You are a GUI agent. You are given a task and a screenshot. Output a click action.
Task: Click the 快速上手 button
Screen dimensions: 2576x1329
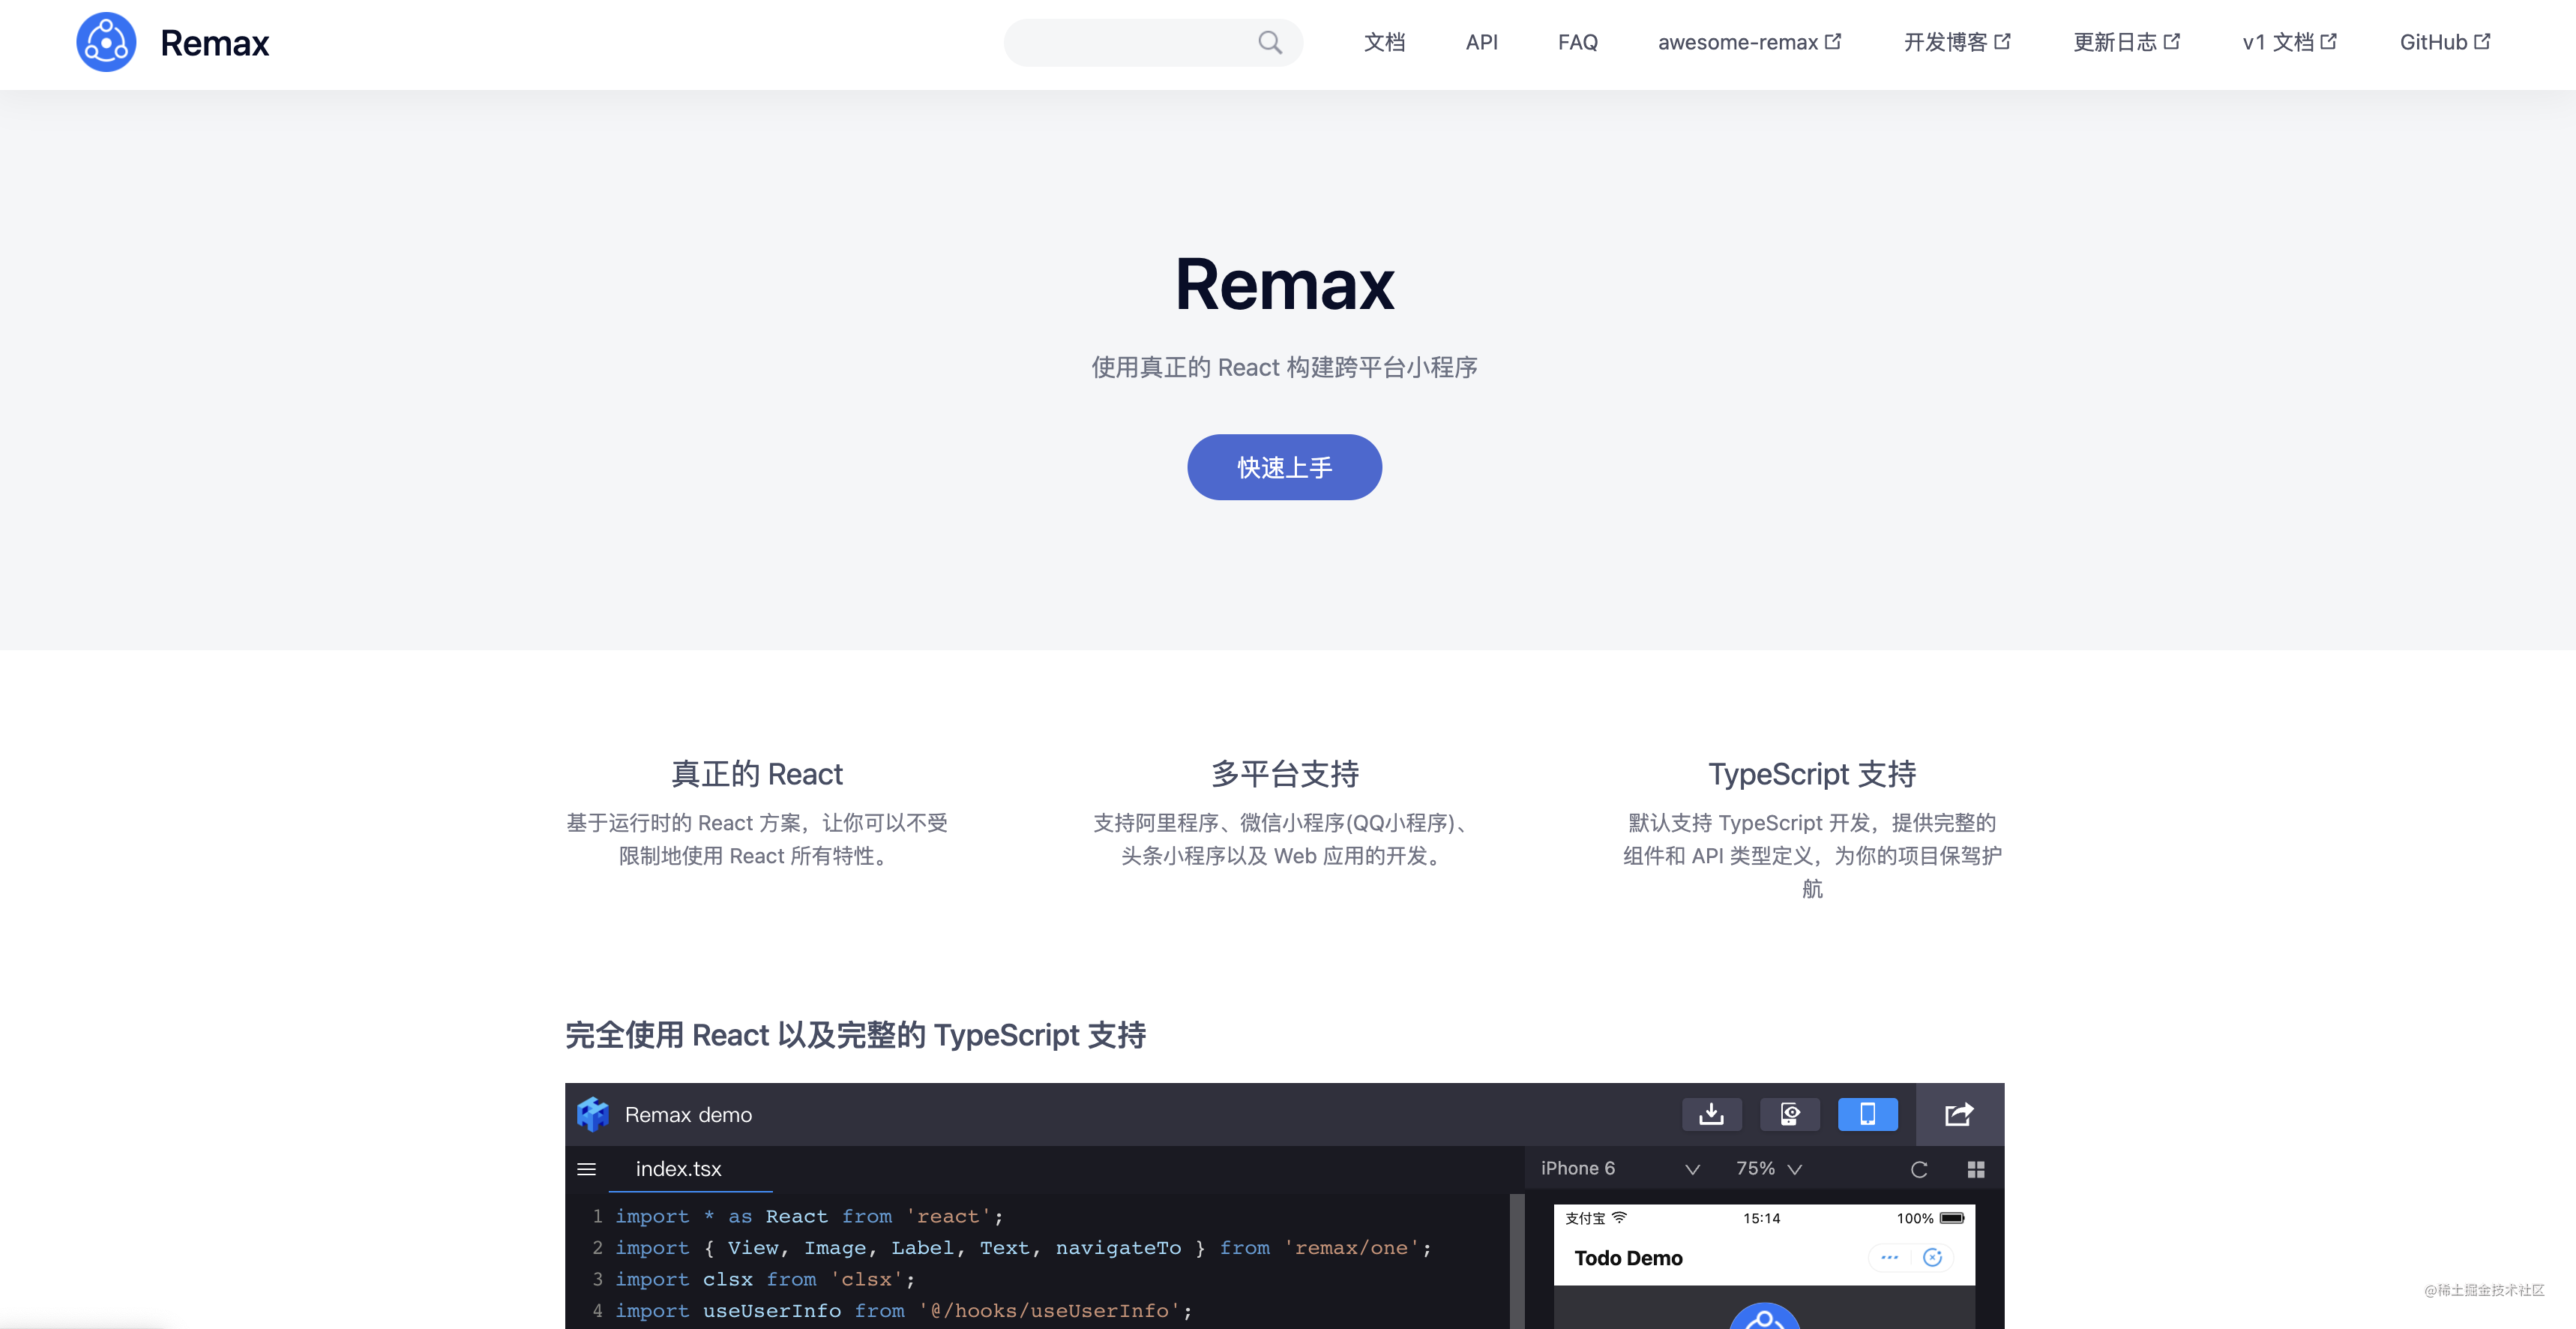(1284, 467)
